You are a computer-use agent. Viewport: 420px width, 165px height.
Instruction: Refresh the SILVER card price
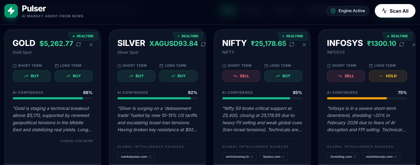[x=203, y=44]
